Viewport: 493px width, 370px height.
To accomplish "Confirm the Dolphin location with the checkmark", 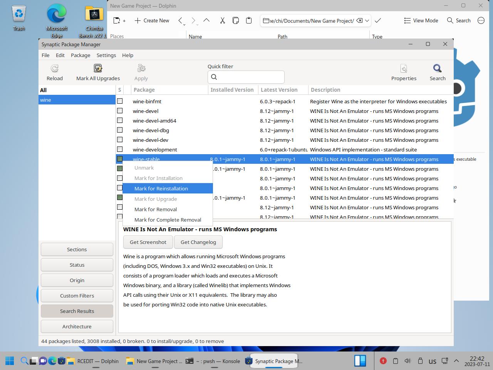I will [378, 21].
